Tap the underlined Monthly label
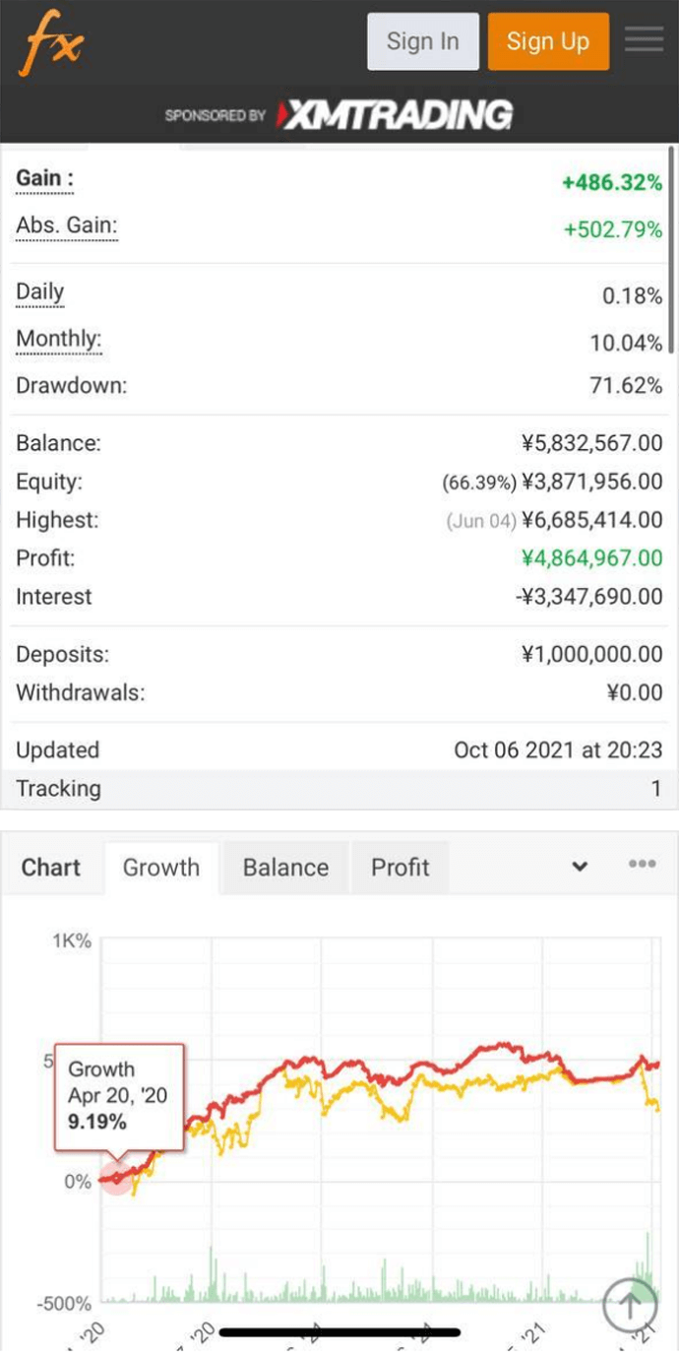Viewport: 679px width, 1359px height. pyautogui.click(x=58, y=340)
